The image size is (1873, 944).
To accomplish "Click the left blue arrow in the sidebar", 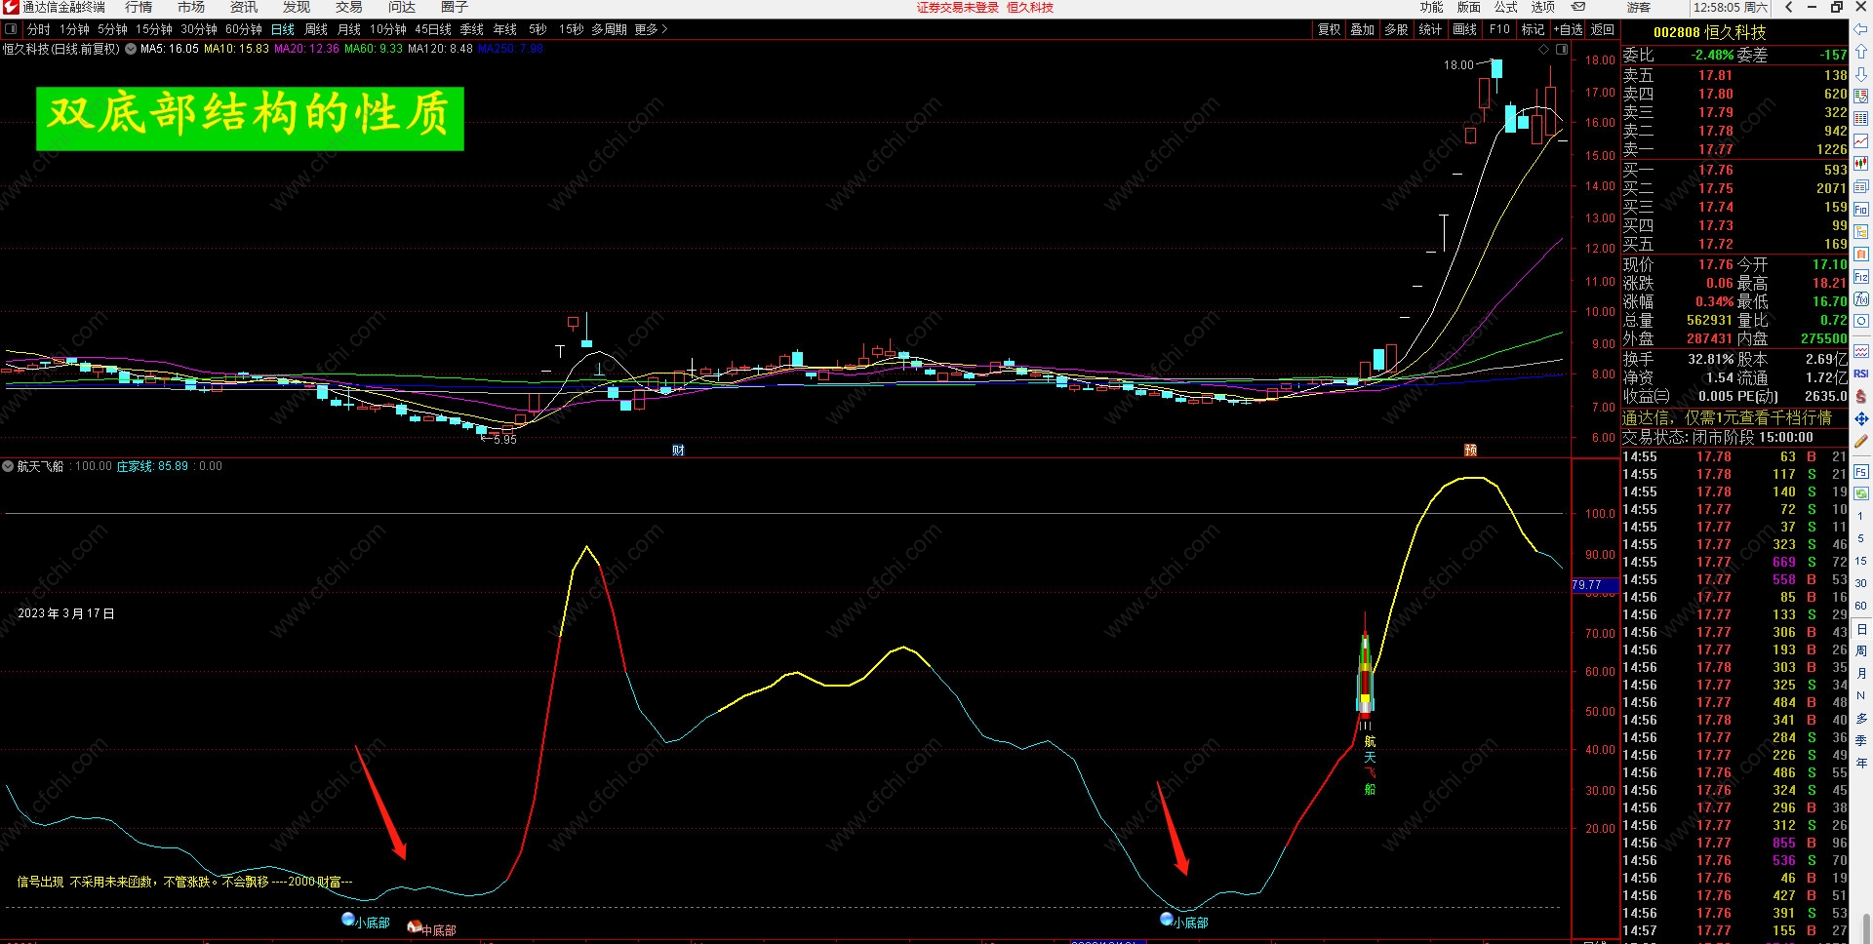I will tap(1861, 30).
